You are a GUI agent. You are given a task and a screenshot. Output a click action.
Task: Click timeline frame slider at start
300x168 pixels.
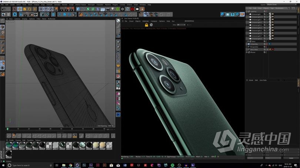coord(8,129)
